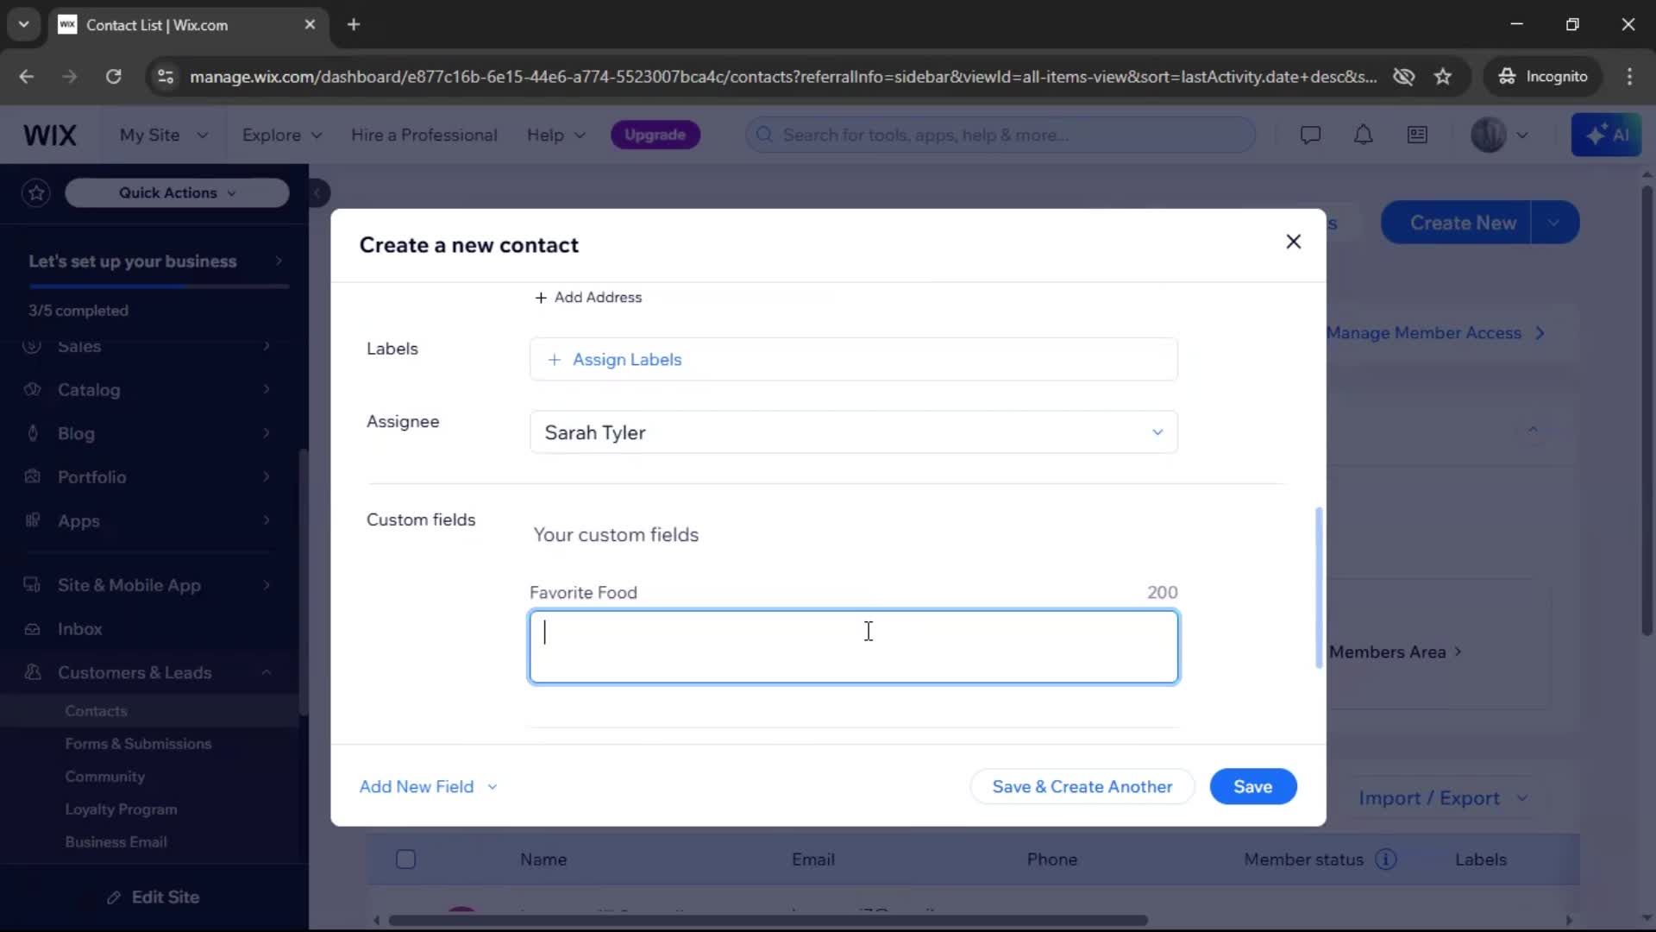Click the Customers & Leads icon
Image resolution: width=1656 pixels, height=932 pixels.
[33, 672]
